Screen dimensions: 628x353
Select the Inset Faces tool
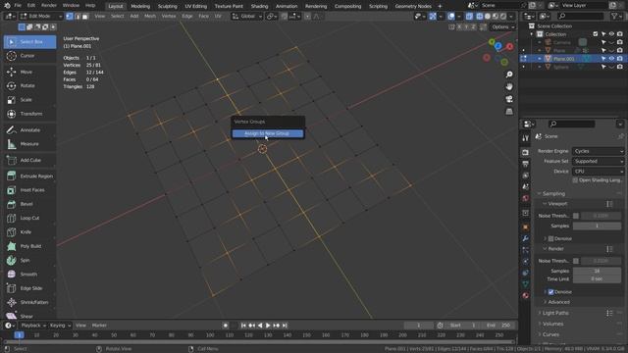pyautogui.click(x=30, y=190)
